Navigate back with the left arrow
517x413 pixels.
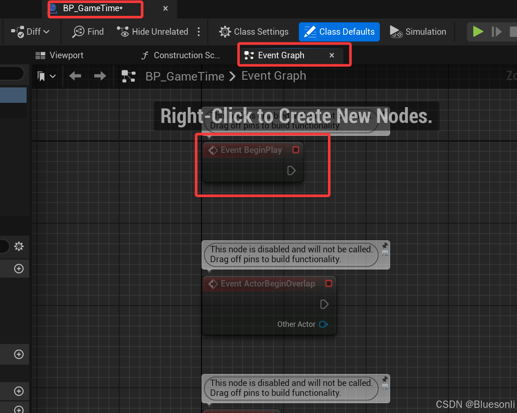point(75,76)
